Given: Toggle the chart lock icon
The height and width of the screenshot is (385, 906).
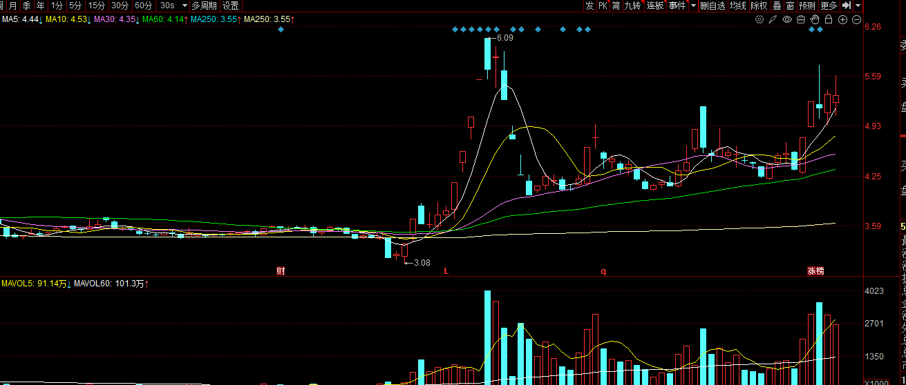Looking at the screenshot, I should [829, 19].
